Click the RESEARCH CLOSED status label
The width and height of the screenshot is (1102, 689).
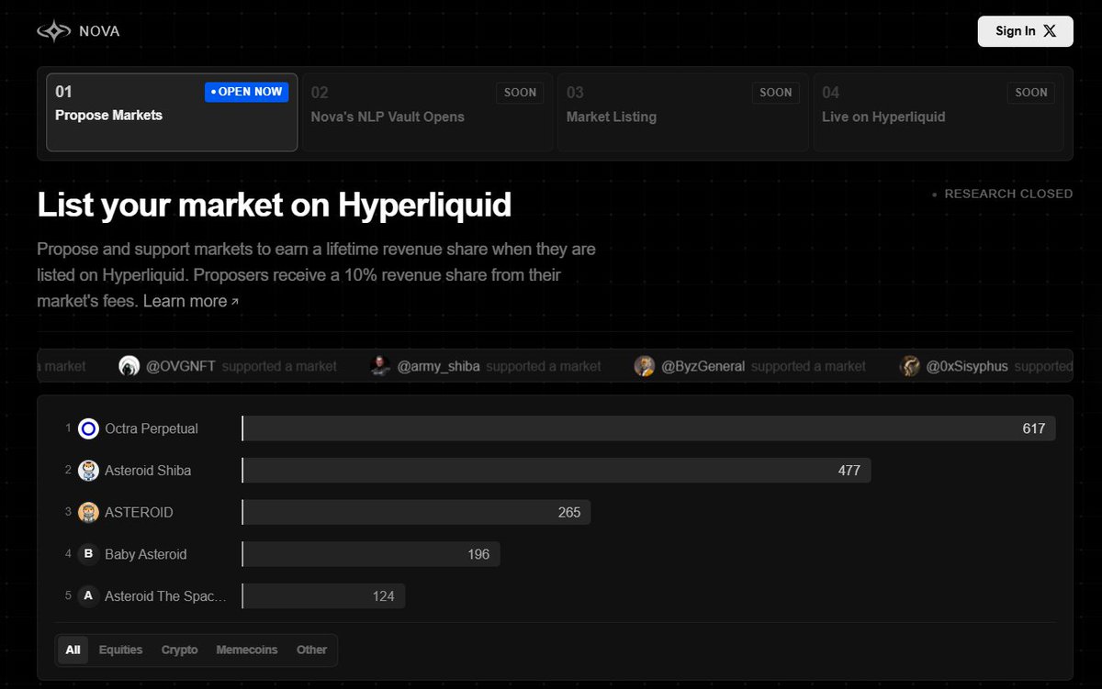point(1002,194)
